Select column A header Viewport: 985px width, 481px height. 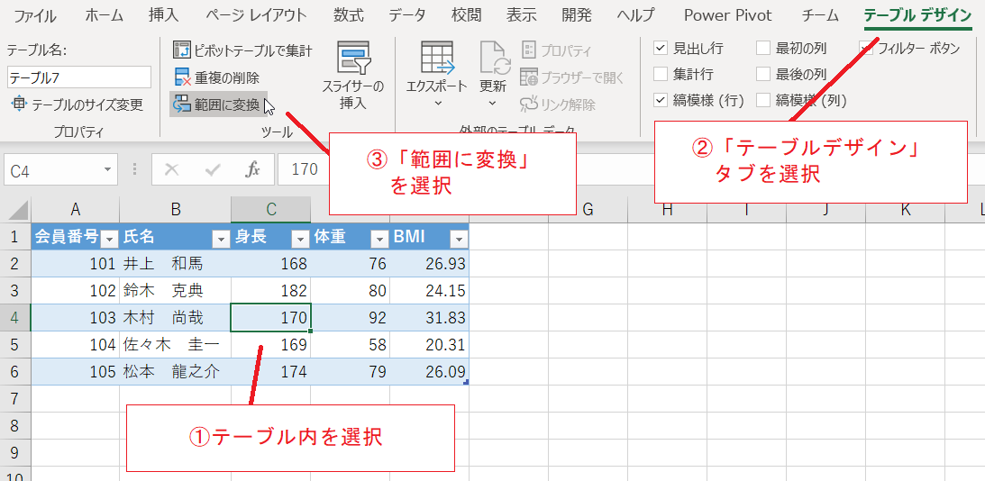tap(76, 210)
